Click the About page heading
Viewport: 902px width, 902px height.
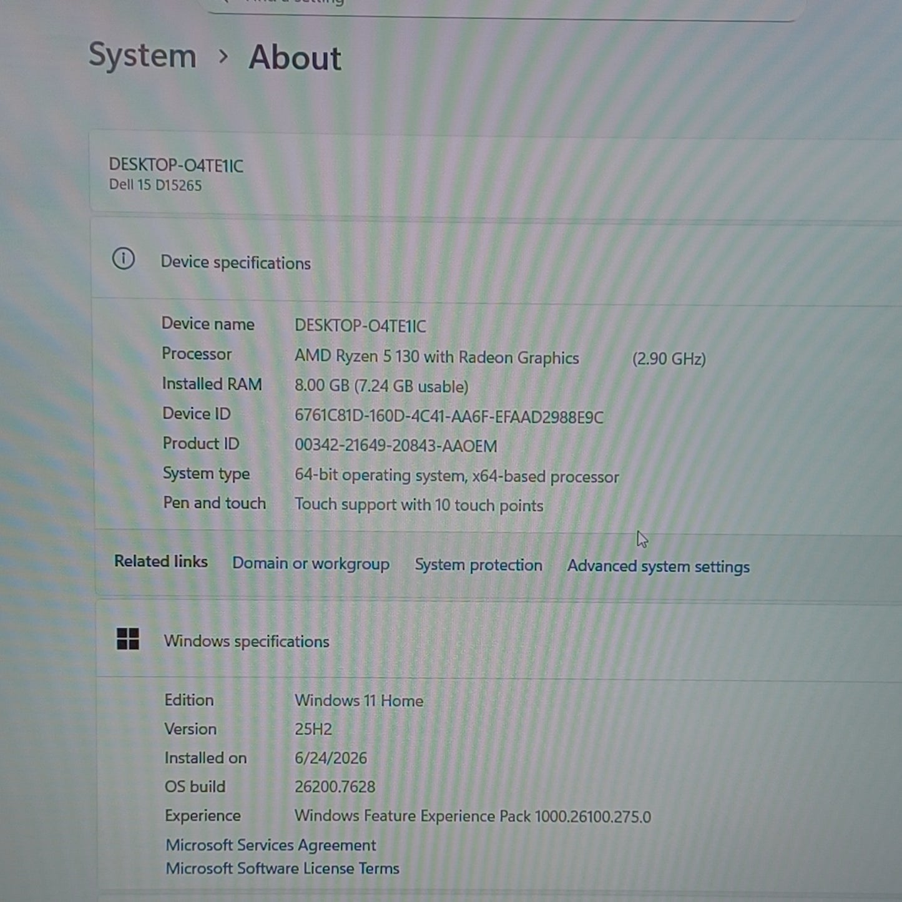[x=295, y=58]
